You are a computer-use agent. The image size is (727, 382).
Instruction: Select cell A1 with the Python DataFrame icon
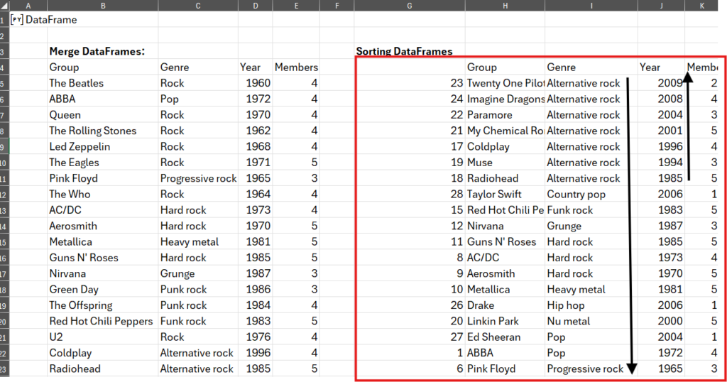click(28, 19)
